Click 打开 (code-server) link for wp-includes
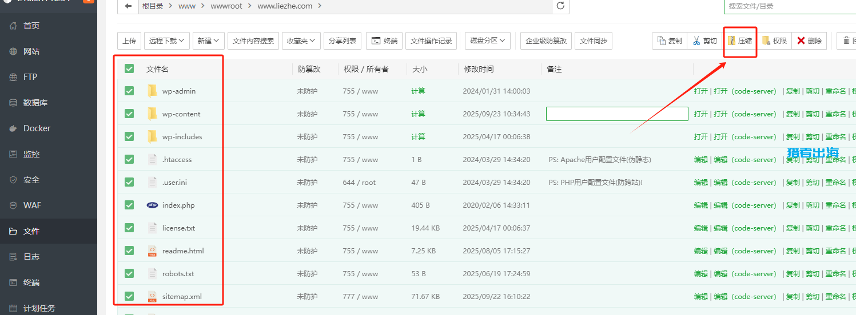The image size is (856, 315). coord(745,136)
